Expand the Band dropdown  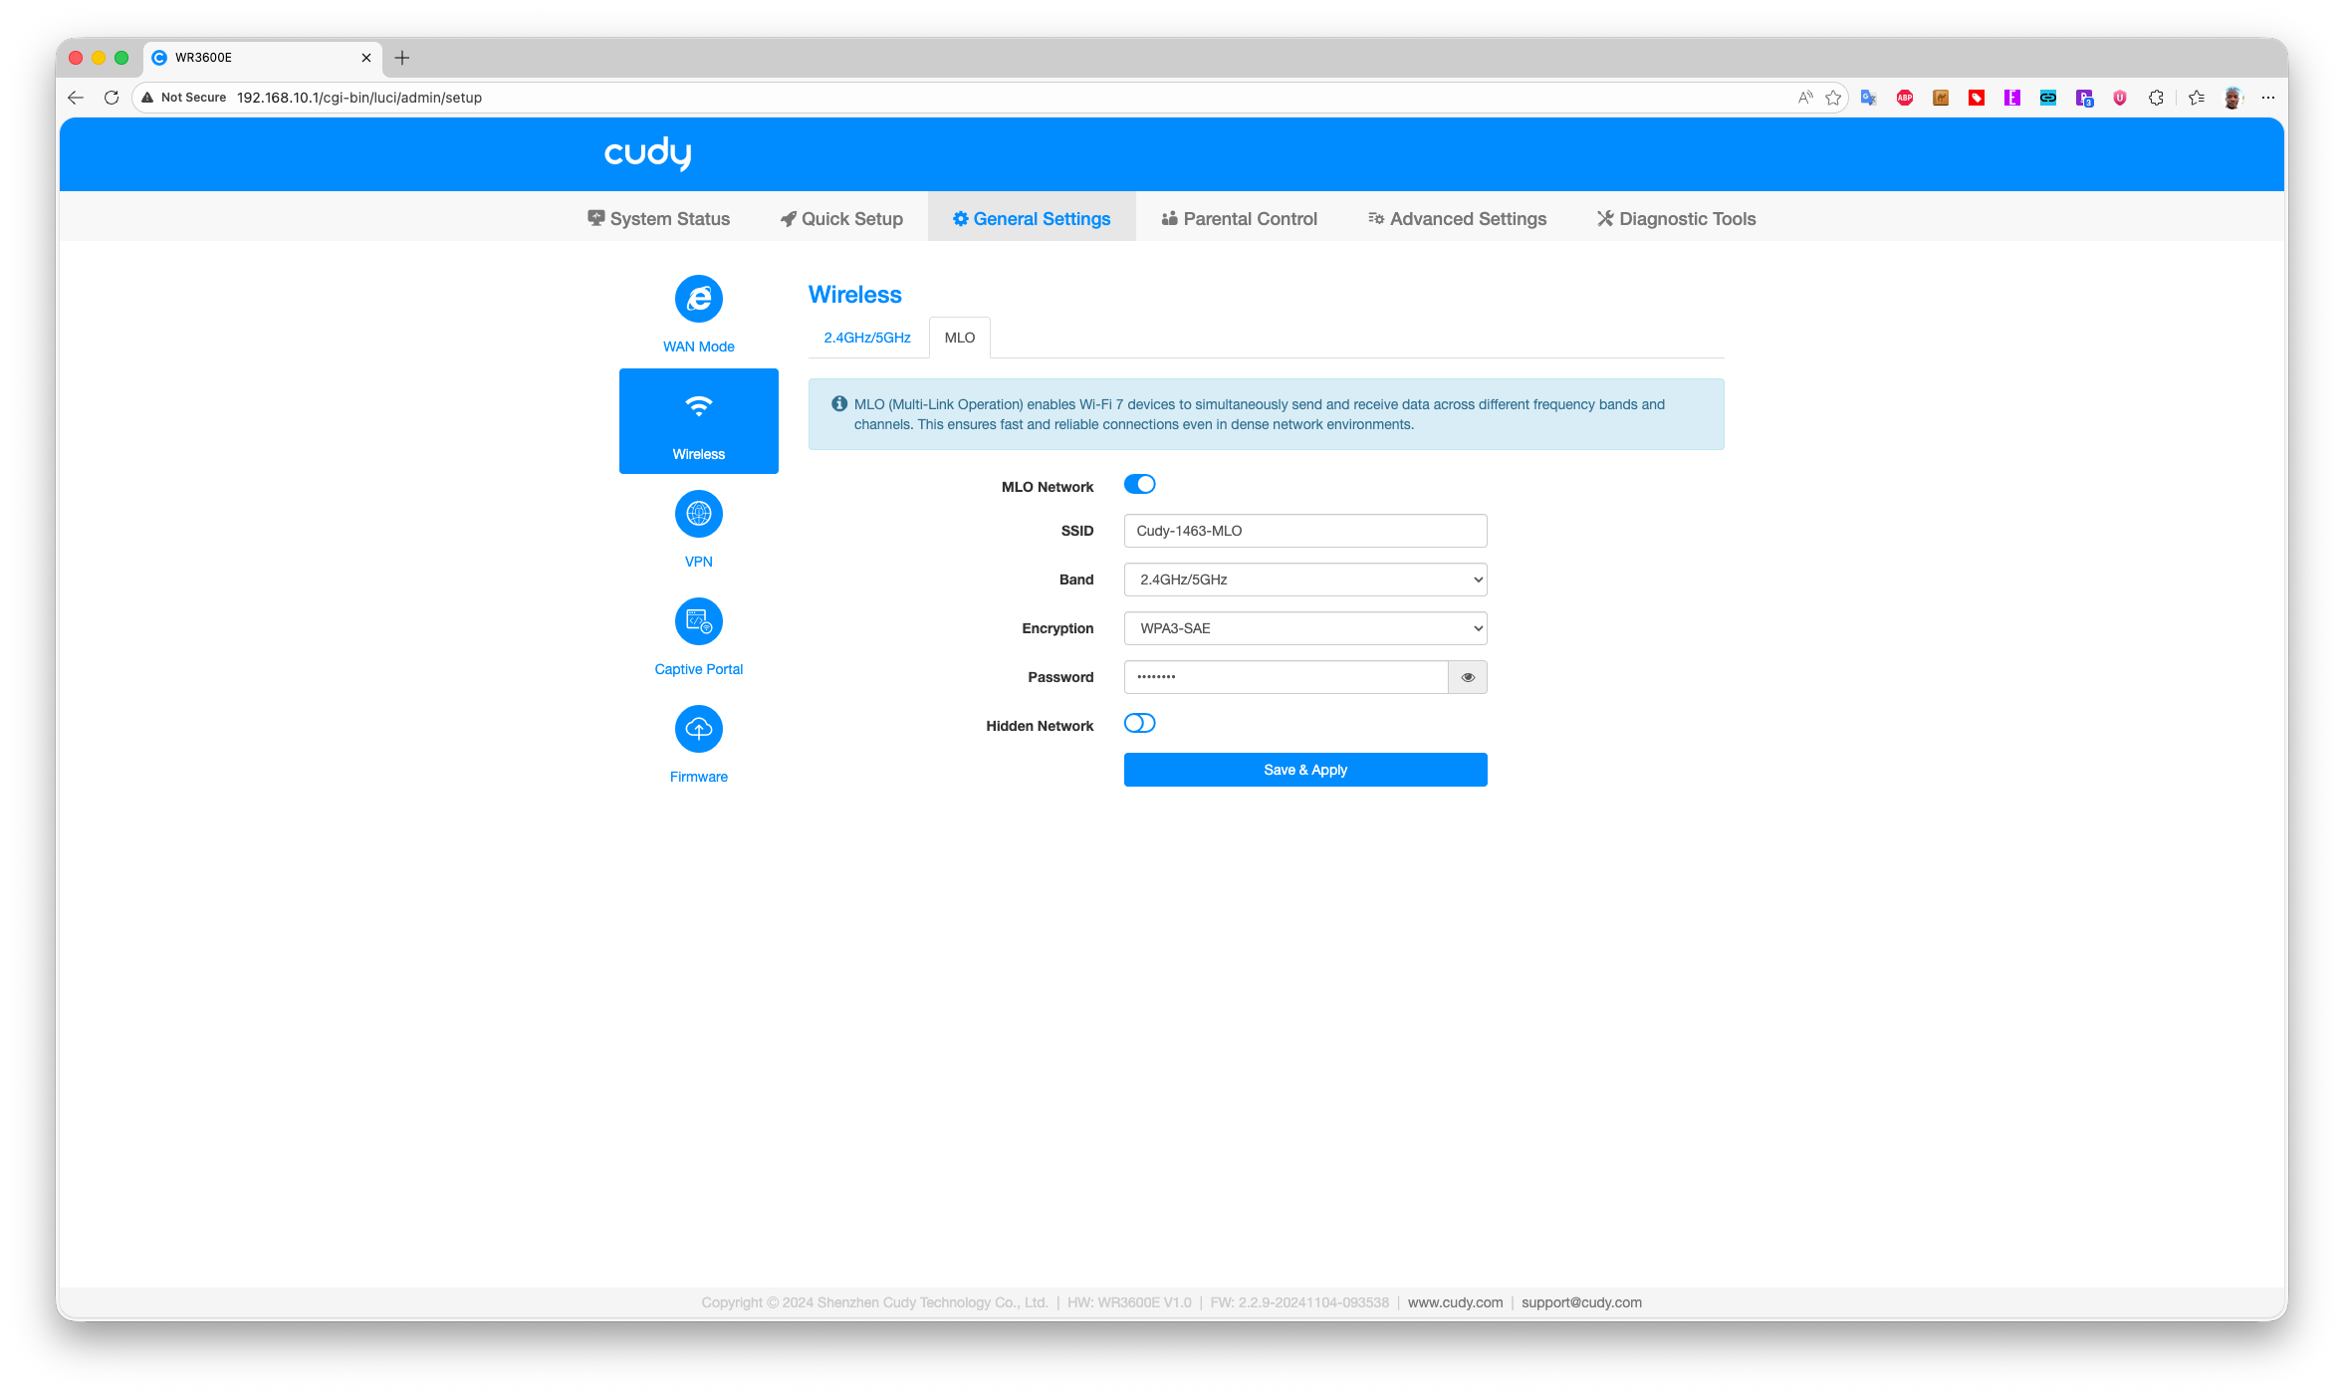click(1304, 580)
